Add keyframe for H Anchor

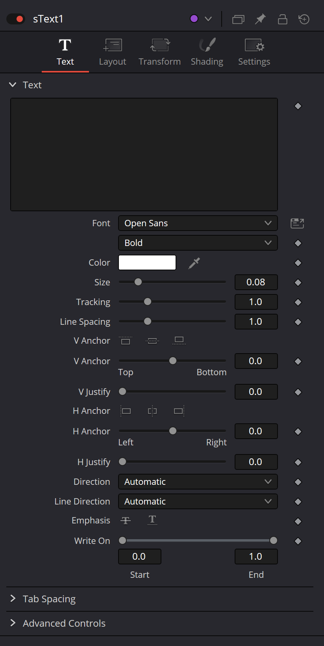(x=298, y=432)
